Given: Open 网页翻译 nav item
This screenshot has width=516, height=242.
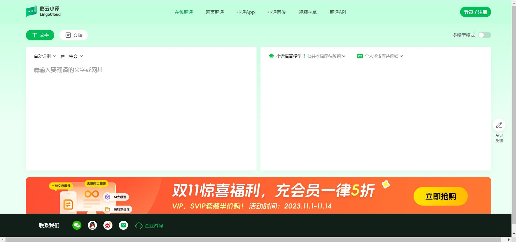Looking at the screenshot, I should (215, 12).
